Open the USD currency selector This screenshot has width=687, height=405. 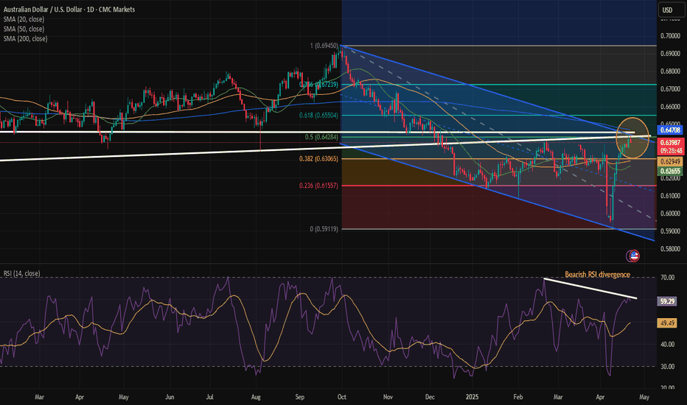pyautogui.click(x=672, y=10)
